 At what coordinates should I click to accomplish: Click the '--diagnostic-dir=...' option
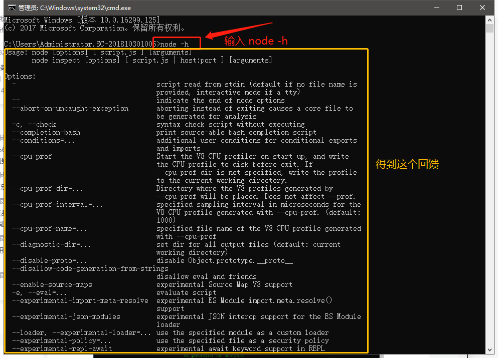[52, 245]
